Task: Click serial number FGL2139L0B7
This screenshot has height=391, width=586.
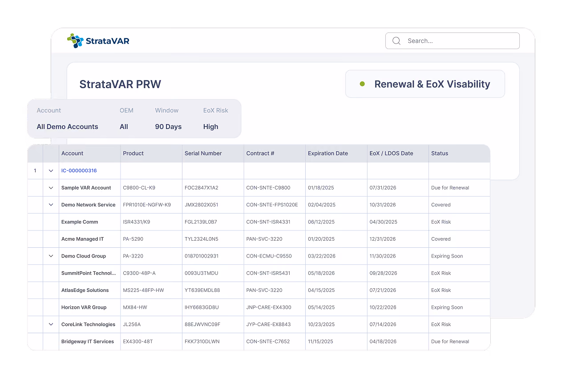Action: (201, 222)
